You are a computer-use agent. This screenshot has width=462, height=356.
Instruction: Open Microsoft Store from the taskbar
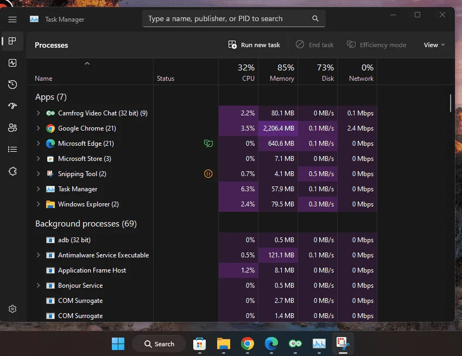coord(199,344)
